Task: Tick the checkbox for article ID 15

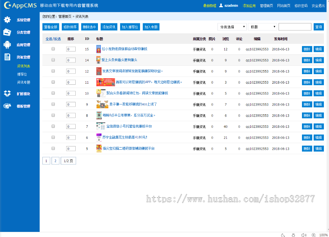Action: tap(53, 49)
